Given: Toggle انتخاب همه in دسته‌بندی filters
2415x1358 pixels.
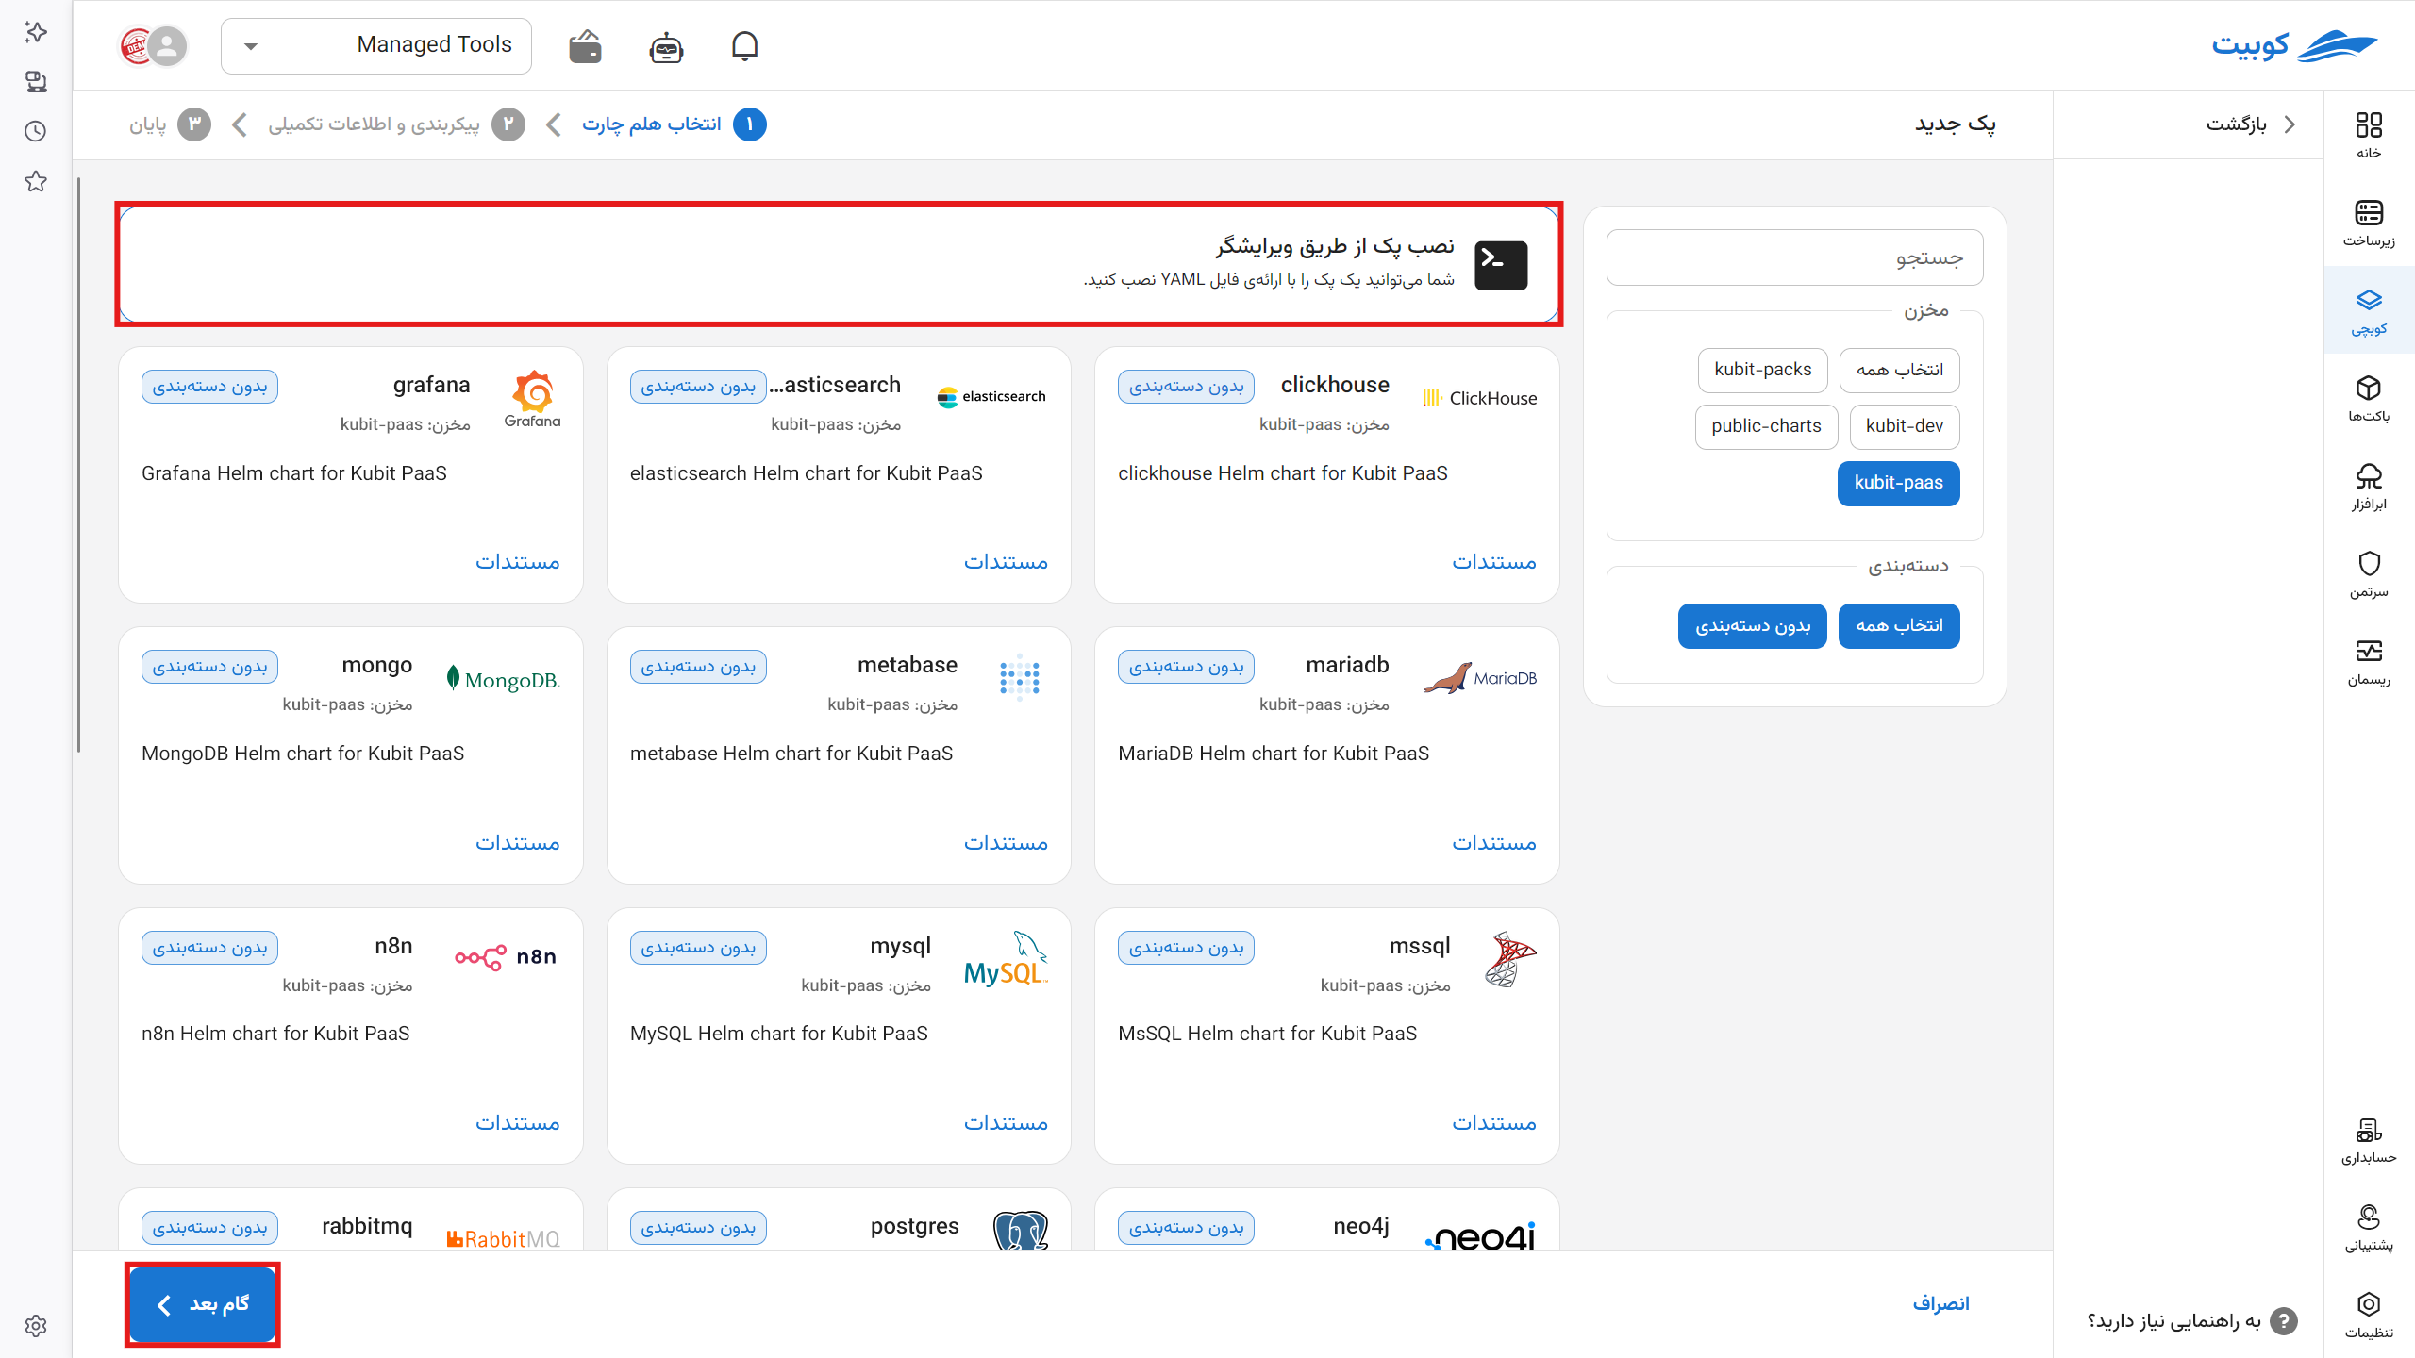Looking at the screenshot, I should click(x=1899, y=626).
